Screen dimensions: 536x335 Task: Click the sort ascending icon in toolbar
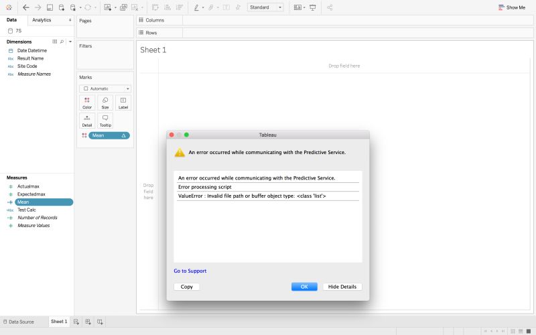click(167, 7)
